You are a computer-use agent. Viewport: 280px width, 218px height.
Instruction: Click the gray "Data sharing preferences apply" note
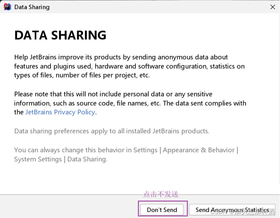click(112, 131)
